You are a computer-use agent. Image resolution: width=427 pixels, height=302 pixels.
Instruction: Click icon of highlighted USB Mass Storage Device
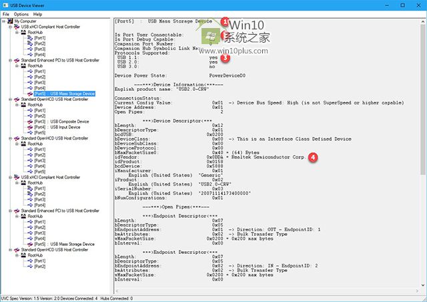(x=30, y=94)
